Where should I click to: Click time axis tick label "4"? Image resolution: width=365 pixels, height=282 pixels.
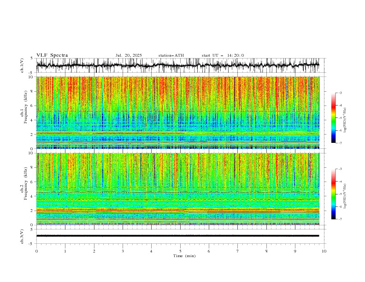[x=151, y=251]
